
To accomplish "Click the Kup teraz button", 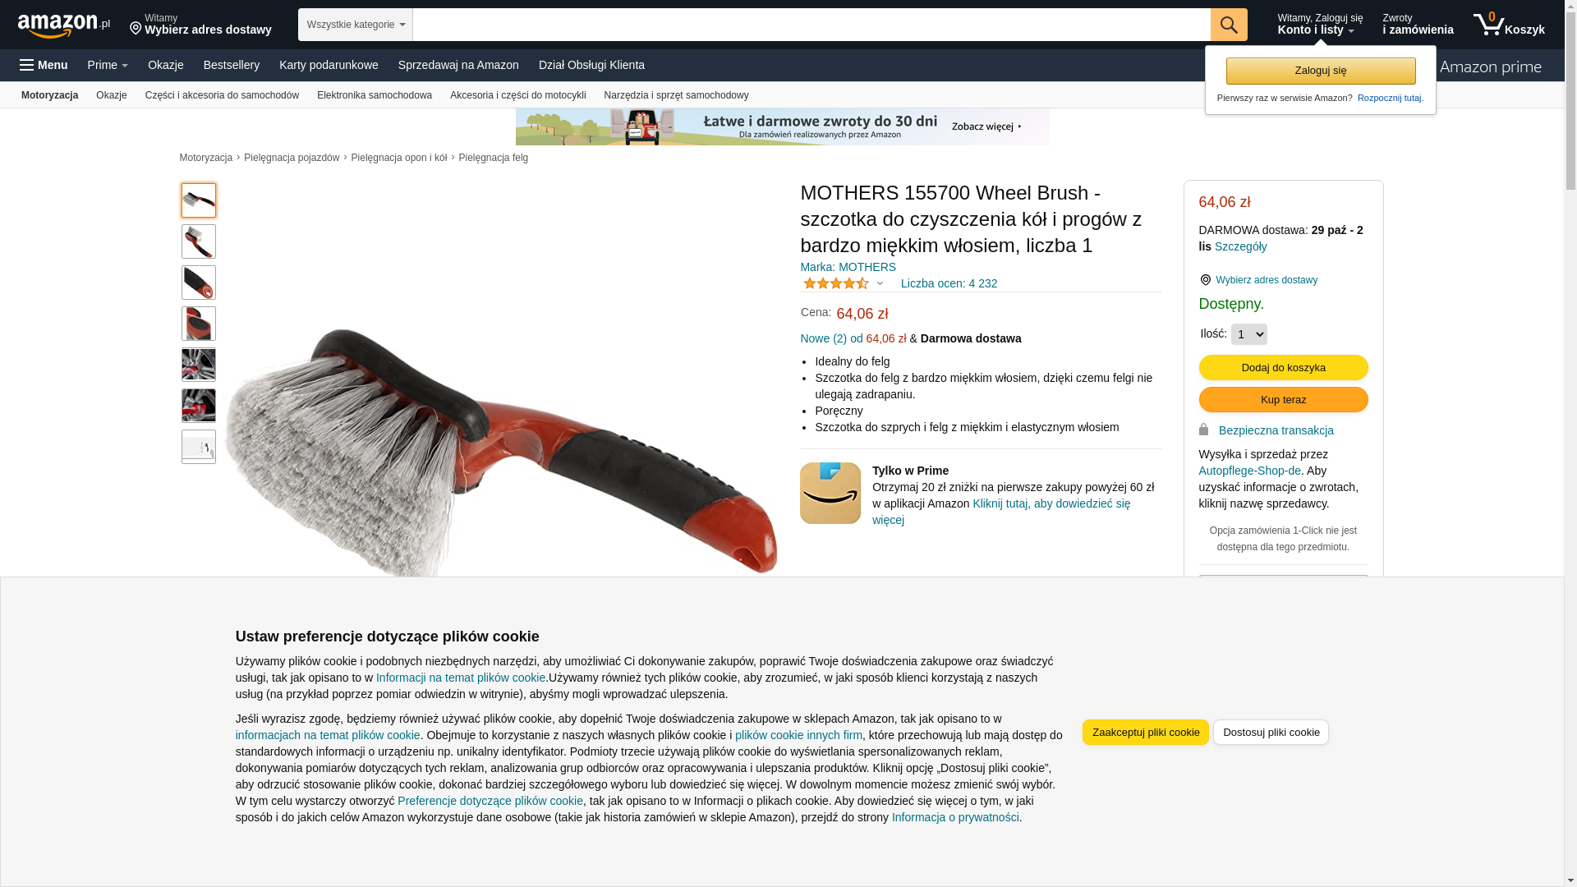I will pyautogui.click(x=1284, y=399).
